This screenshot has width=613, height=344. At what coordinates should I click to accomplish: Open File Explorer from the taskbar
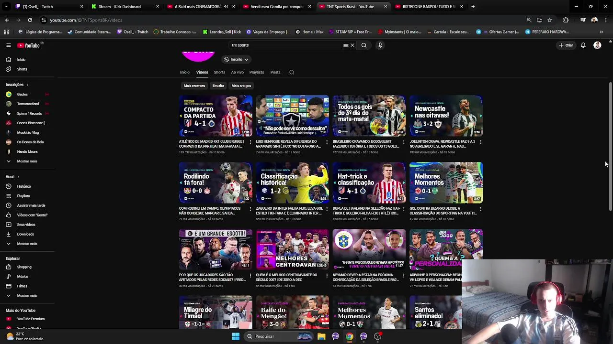click(321, 336)
